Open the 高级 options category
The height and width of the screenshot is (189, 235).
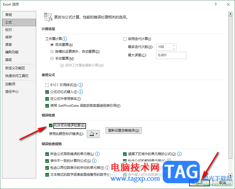pos(19,60)
